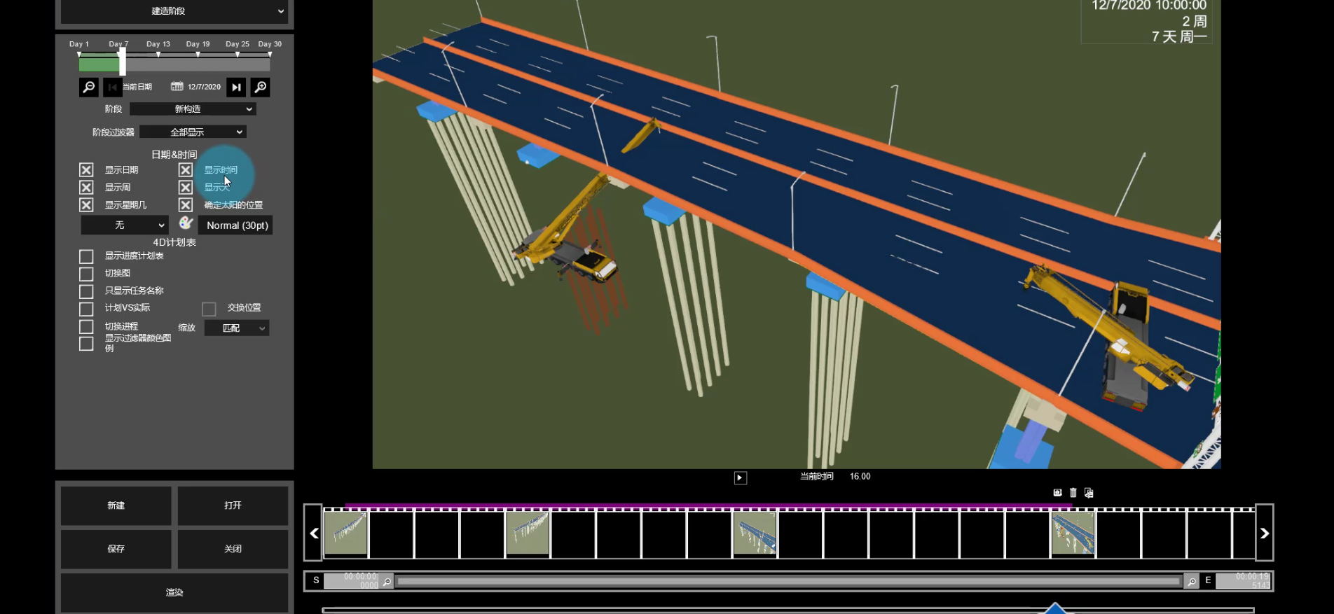Play the animation preview

[x=740, y=477]
